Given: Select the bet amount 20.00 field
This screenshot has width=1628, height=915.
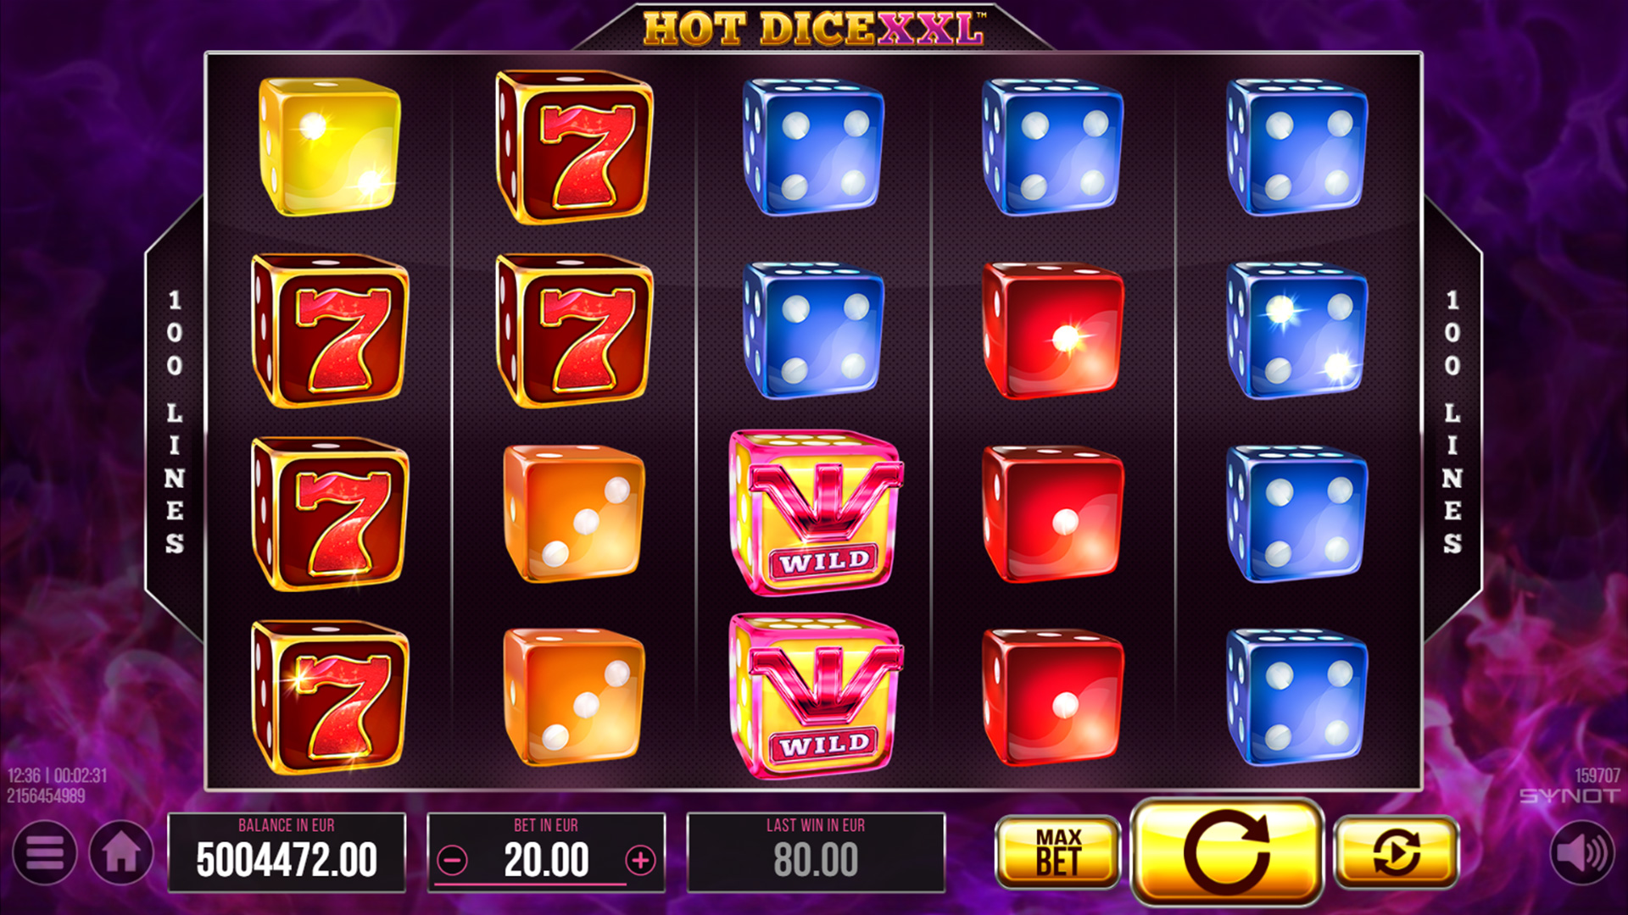Looking at the screenshot, I should [x=546, y=852].
